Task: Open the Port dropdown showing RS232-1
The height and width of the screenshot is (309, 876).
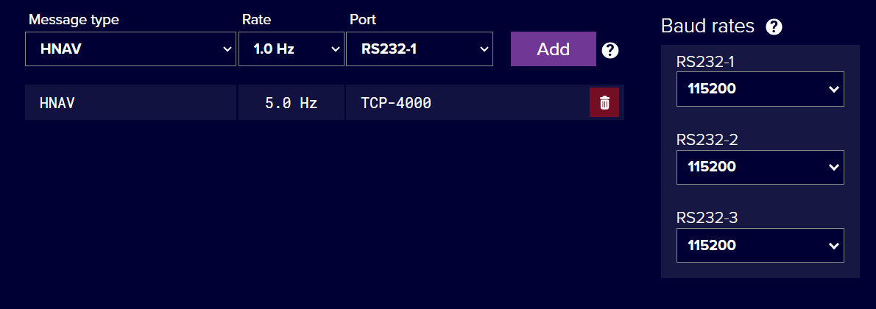Action: coord(419,49)
